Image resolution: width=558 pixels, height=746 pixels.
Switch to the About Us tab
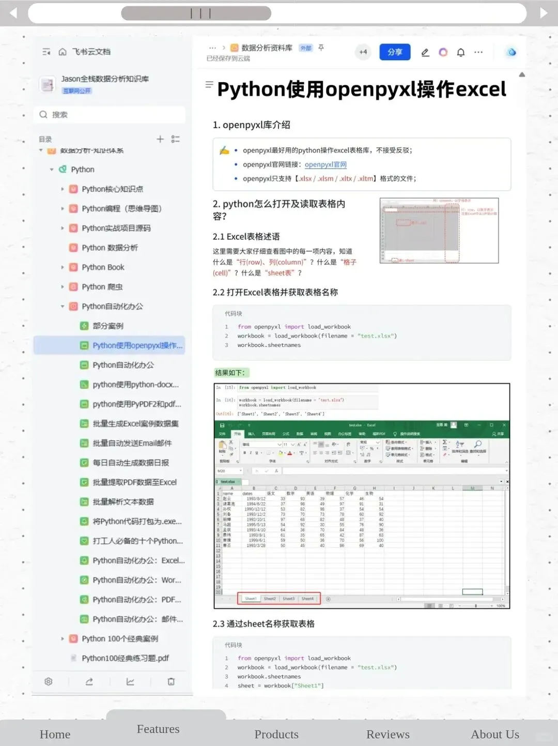click(x=495, y=734)
